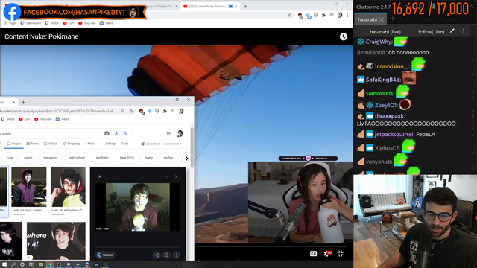Viewport: 477px width, 268px height.
Task: Select the News search tab
Action: pyautogui.click(x=32, y=144)
